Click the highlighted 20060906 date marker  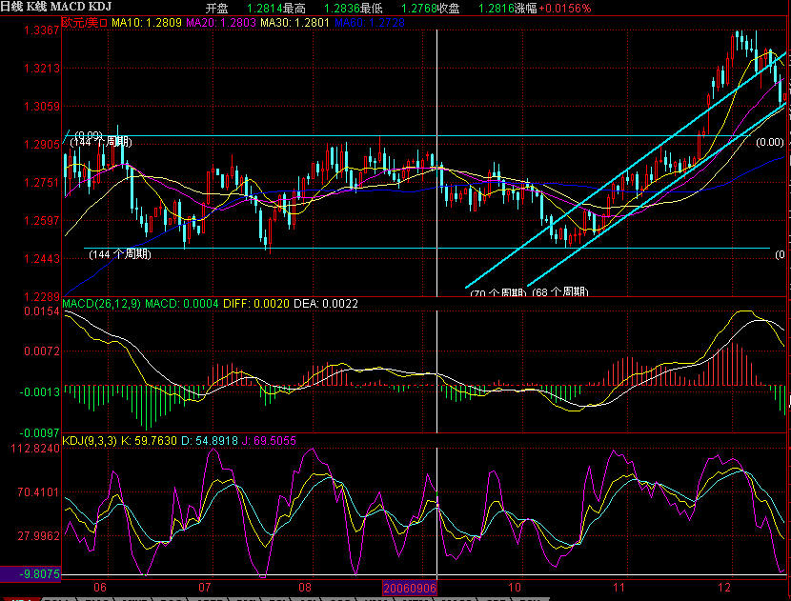pos(410,588)
